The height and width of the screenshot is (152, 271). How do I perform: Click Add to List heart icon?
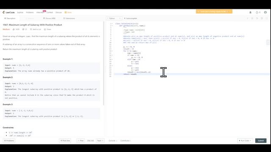(x=31, y=29)
